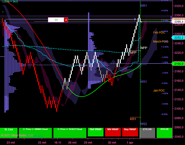The height and width of the screenshot is (145, 185).
Task: Click the red 4 quantity box
Action: click(66, 20)
